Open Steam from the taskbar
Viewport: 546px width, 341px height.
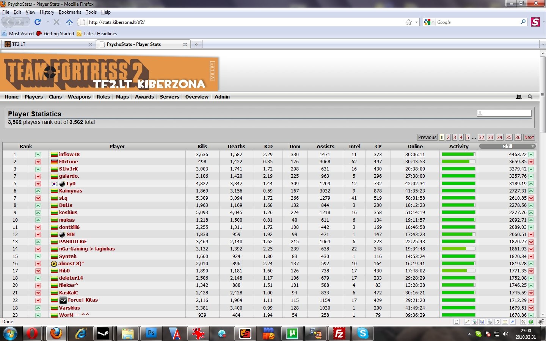click(103, 333)
